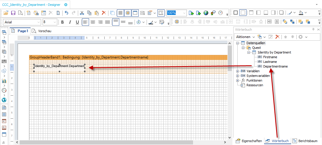This screenshot has width=322, height=145.
Task: Toggle bold formatting
Action: coord(63,22)
